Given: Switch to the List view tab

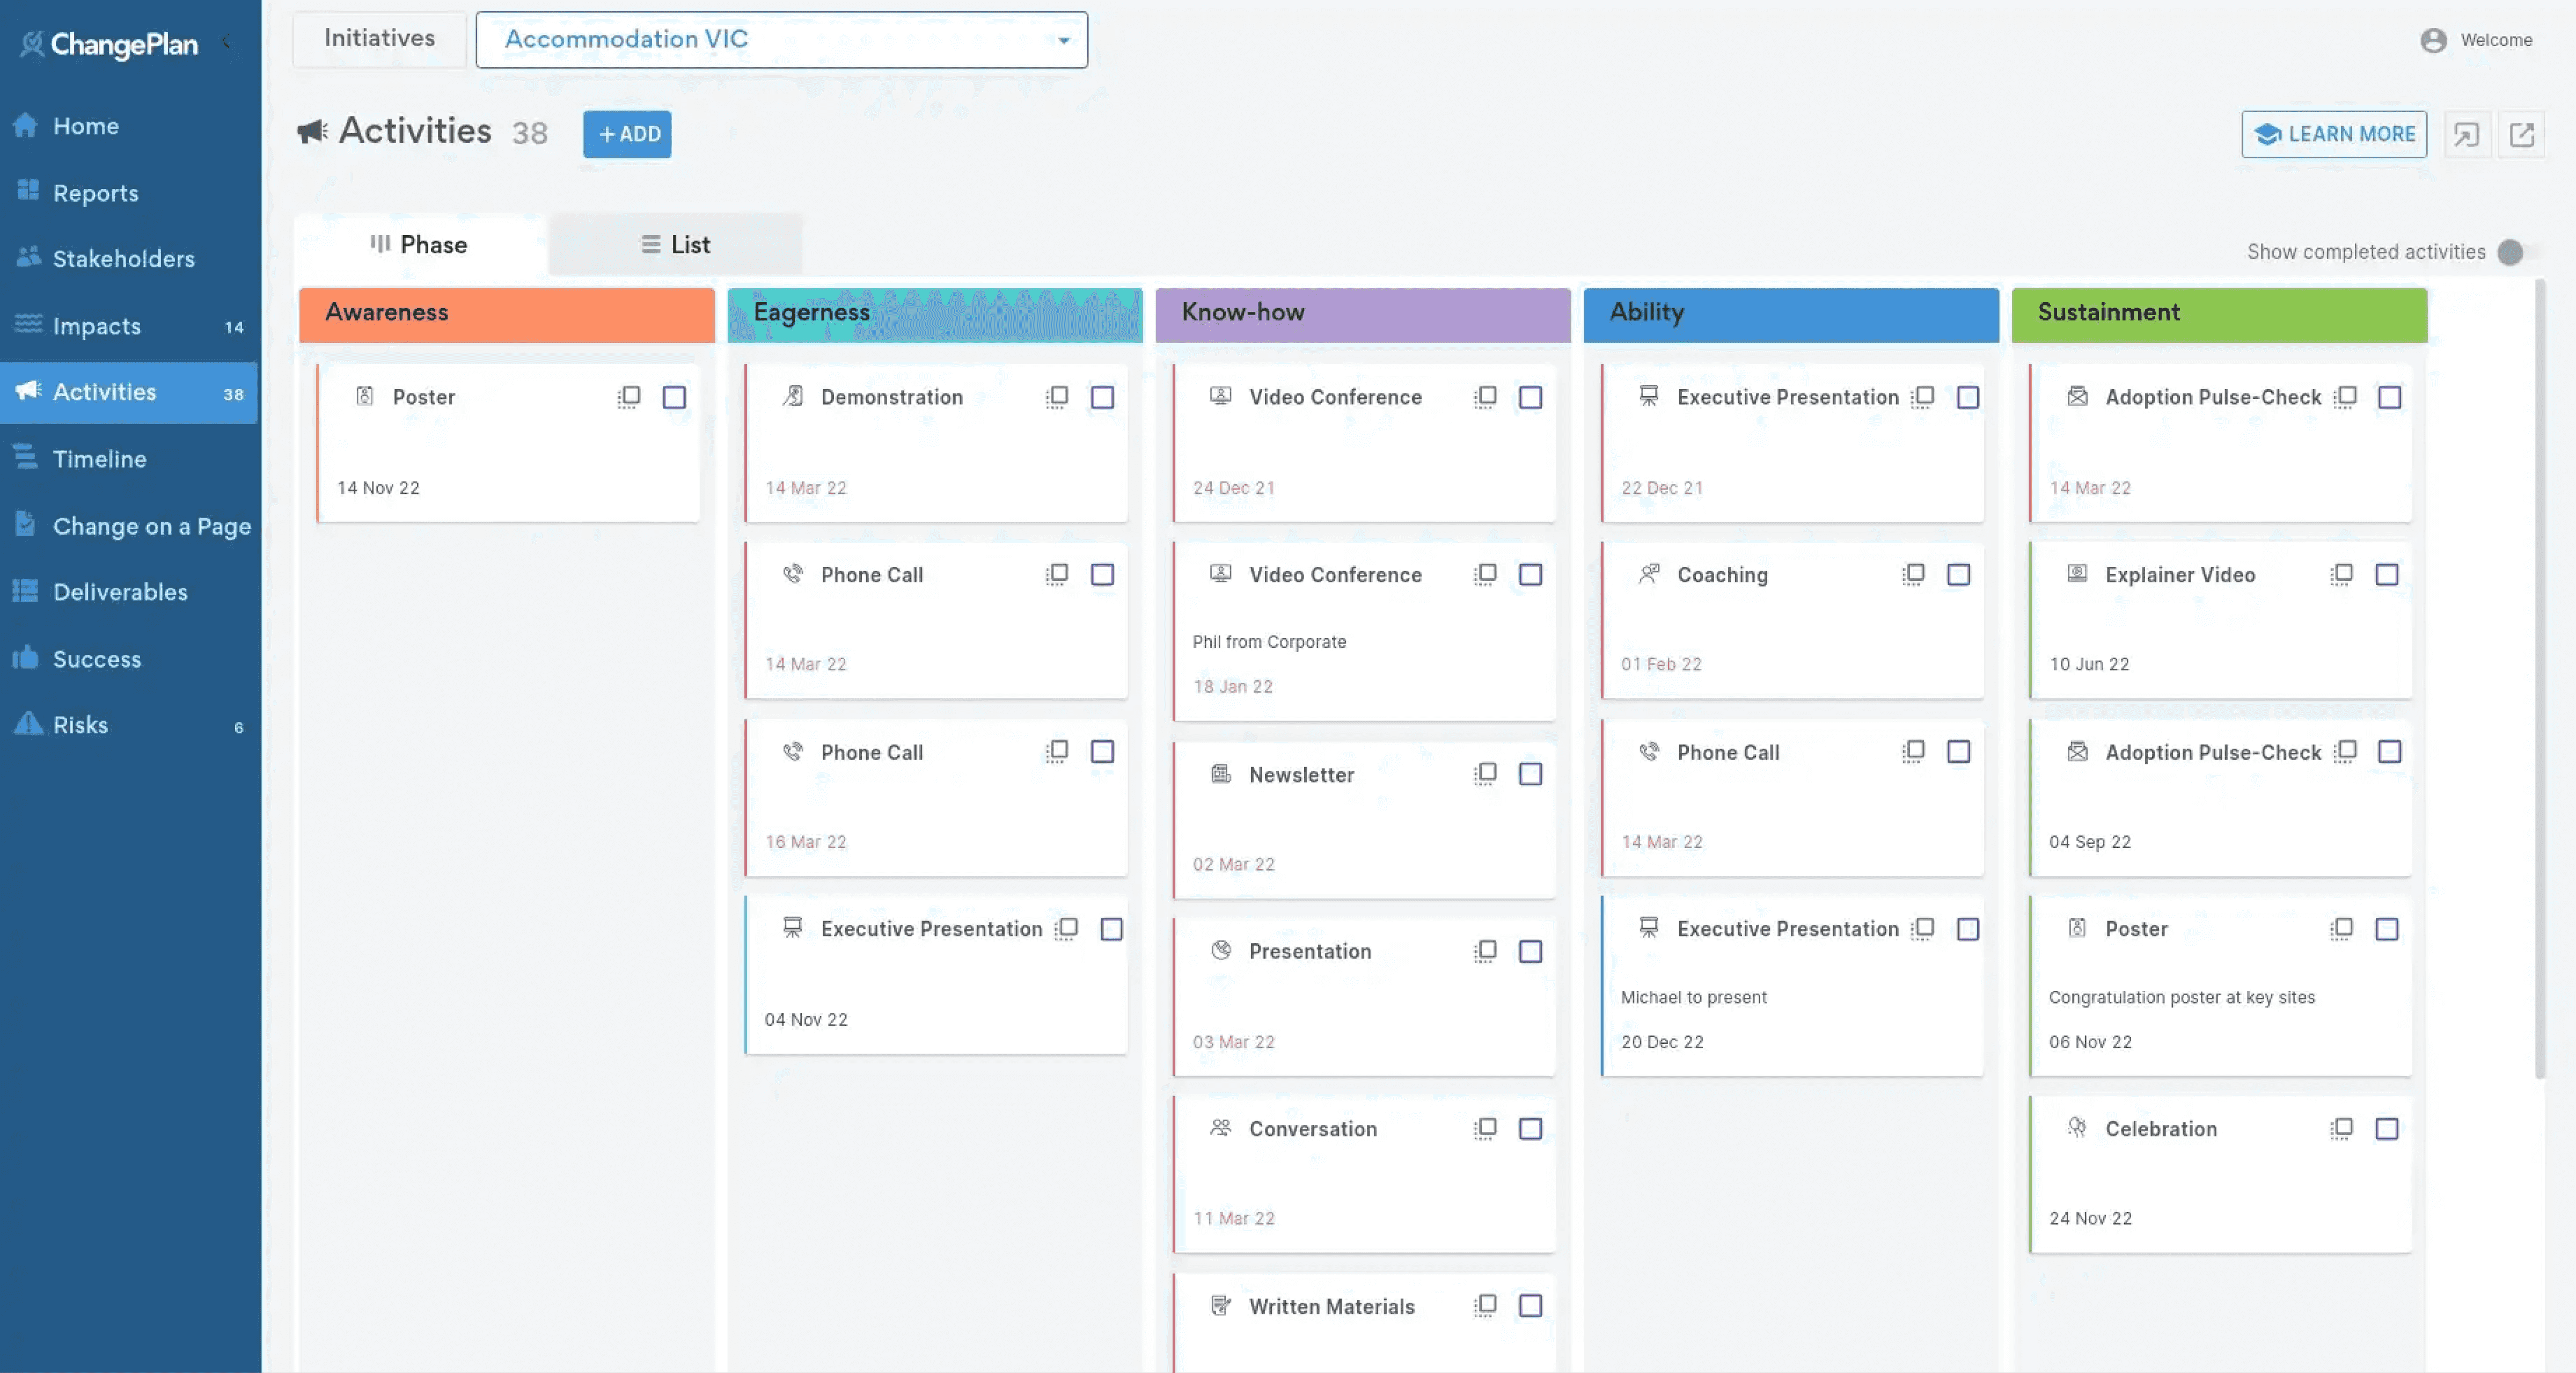Looking at the screenshot, I should (675, 245).
